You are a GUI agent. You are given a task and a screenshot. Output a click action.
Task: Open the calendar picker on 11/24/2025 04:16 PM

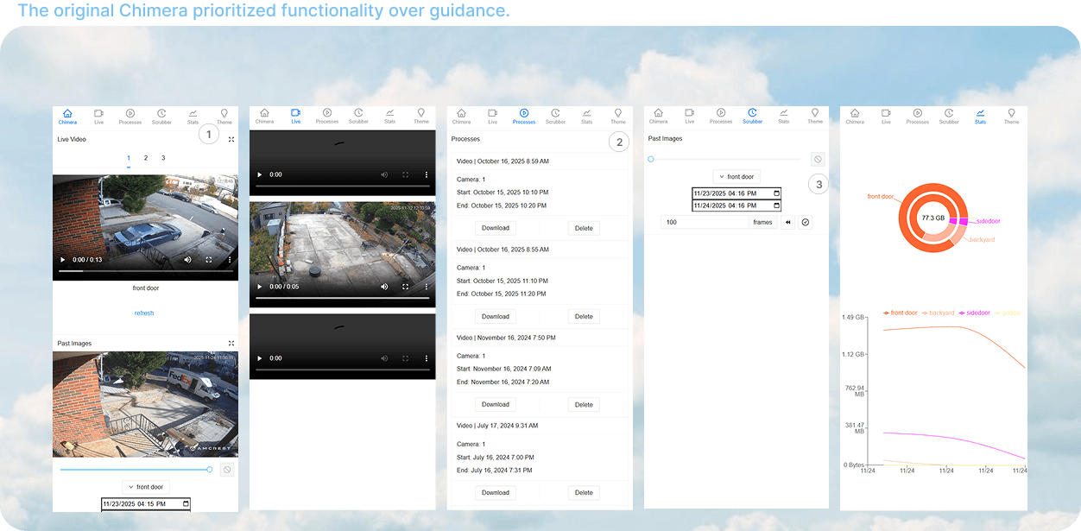[x=776, y=205]
